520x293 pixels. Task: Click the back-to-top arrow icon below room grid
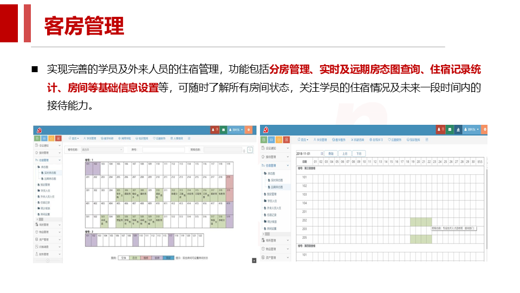coord(253,261)
